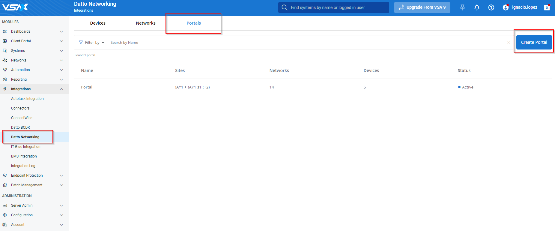Switch to the Devices tab
This screenshot has height=231, width=555.
[98, 23]
